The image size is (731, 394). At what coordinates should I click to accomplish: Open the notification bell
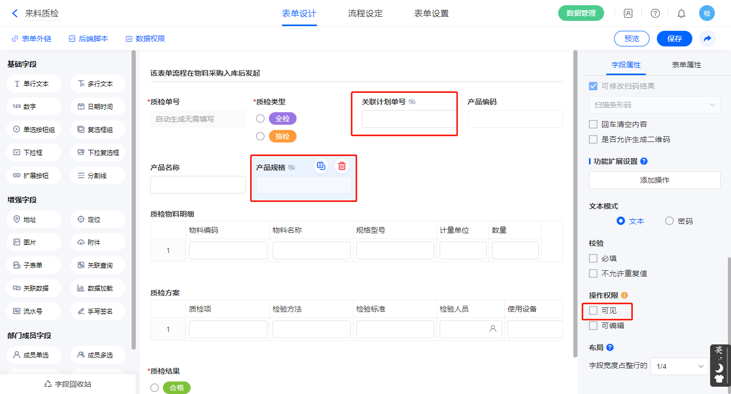point(681,14)
